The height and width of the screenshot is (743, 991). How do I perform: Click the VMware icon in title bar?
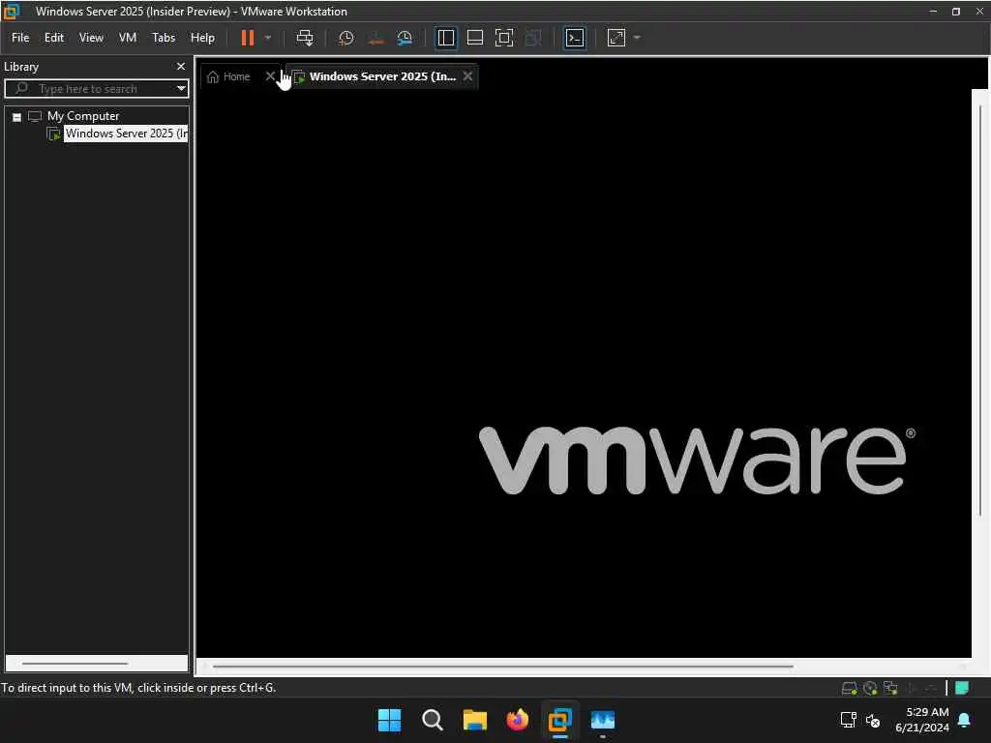(x=12, y=12)
